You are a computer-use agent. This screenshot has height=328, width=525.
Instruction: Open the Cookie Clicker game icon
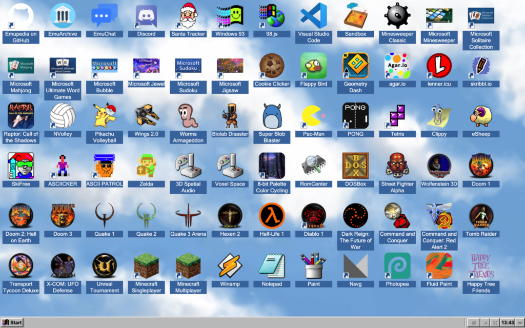click(272, 66)
